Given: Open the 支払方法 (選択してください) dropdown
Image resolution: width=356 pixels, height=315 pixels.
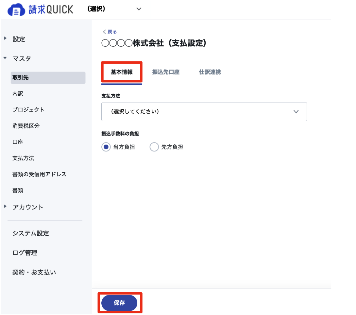Looking at the screenshot, I should coord(204,112).
